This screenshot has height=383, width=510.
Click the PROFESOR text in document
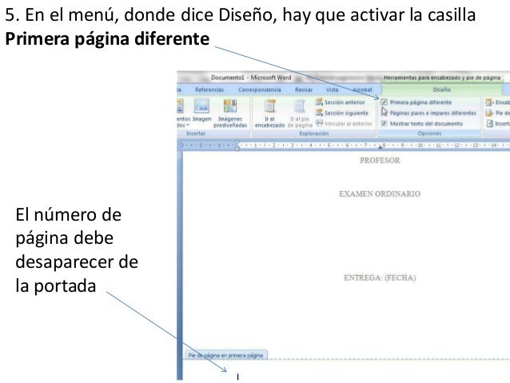pos(380,160)
